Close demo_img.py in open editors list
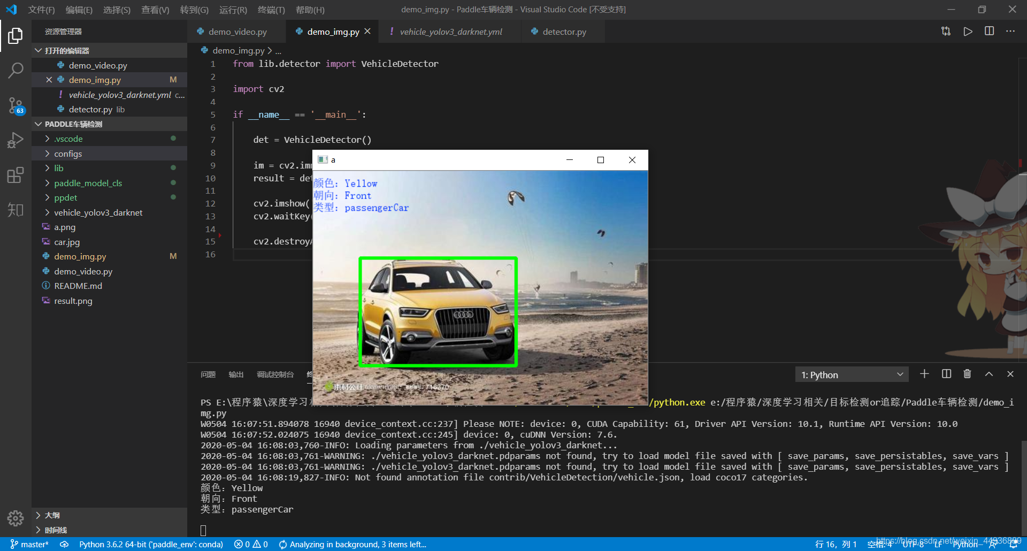Viewport: 1027px width, 551px height. [x=49, y=80]
